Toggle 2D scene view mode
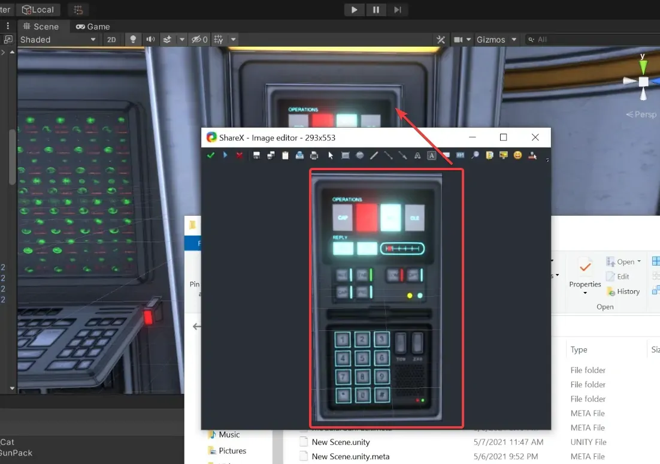 click(111, 40)
